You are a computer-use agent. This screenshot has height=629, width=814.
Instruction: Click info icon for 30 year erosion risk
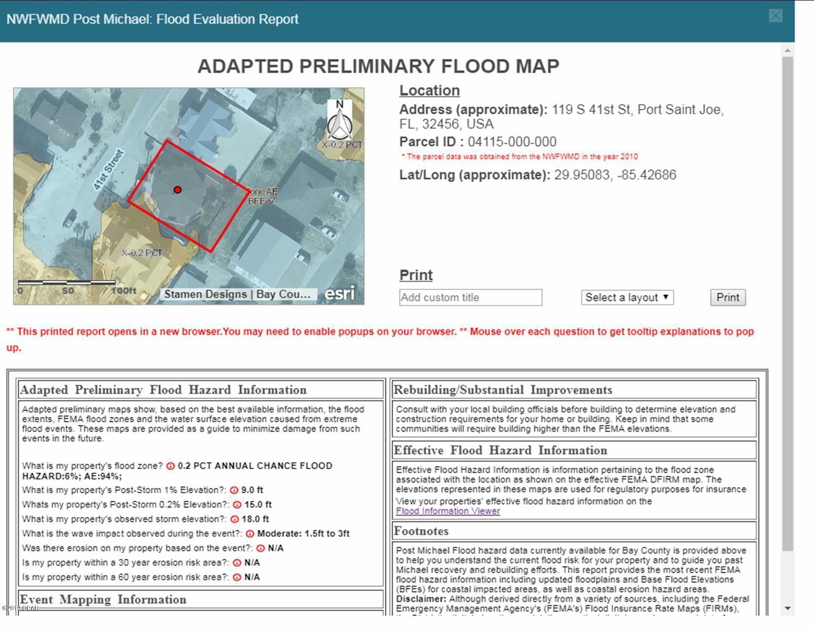coord(237,563)
